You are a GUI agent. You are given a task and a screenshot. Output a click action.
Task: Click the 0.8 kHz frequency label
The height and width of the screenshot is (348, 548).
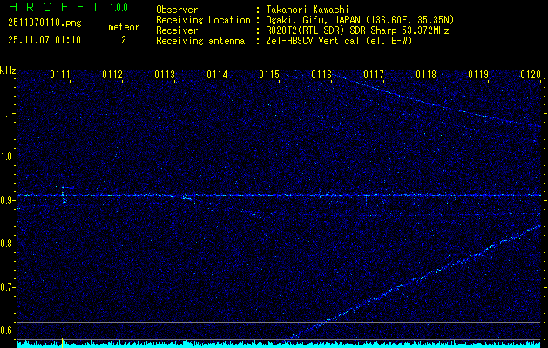(x=7, y=244)
